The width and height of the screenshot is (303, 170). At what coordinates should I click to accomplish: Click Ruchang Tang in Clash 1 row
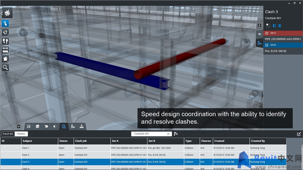tap(258, 148)
